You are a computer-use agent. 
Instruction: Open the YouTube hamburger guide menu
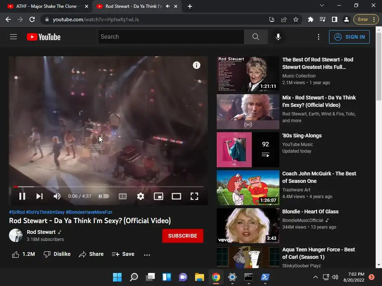click(13, 37)
